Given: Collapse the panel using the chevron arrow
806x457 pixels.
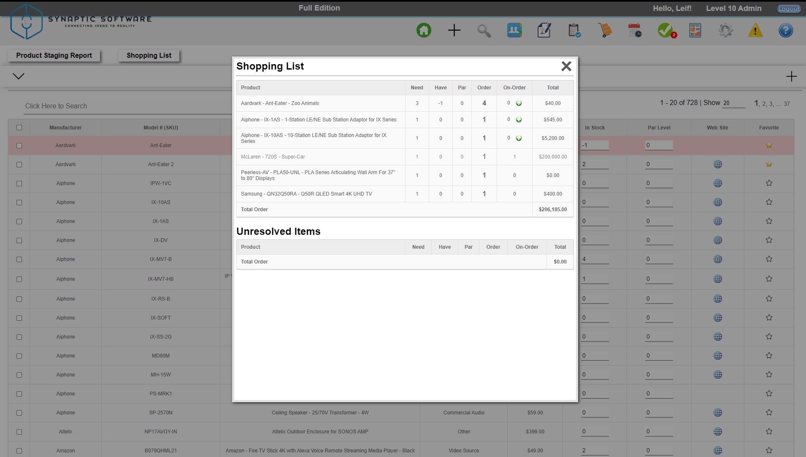Looking at the screenshot, I should 19,76.
